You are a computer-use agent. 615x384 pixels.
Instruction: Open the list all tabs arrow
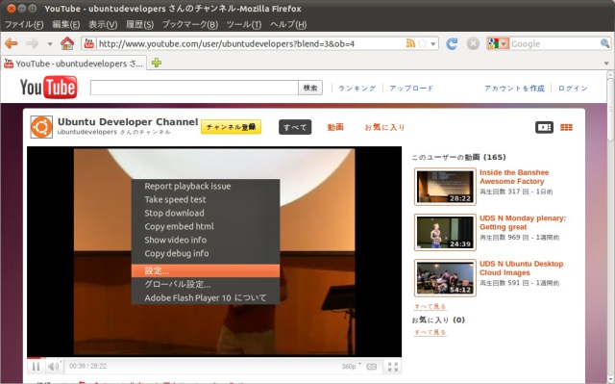(606, 64)
